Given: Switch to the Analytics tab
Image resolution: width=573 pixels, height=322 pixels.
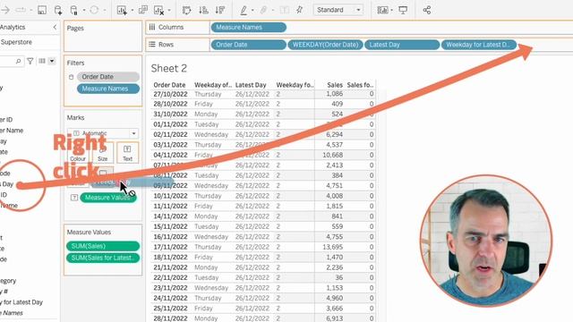Looking at the screenshot, I should pyautogui.click(x=13, y=27).
